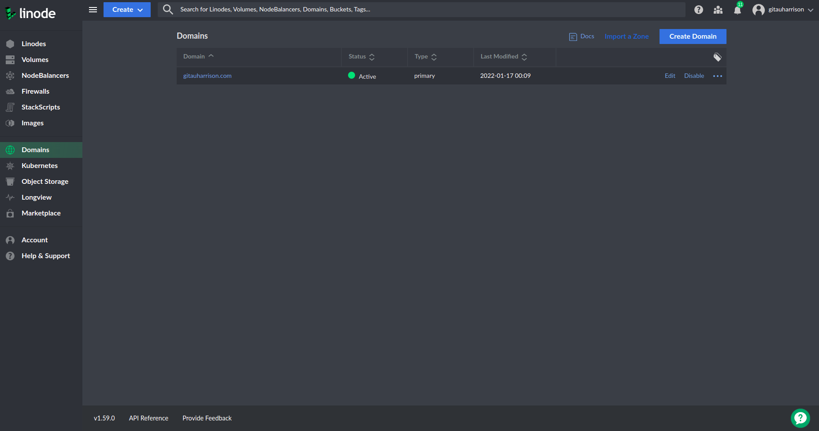Open StackScripts in the sidebar
Image resolution: width=819 pixels, height=431 pixels.
click(x=41, y=107)
